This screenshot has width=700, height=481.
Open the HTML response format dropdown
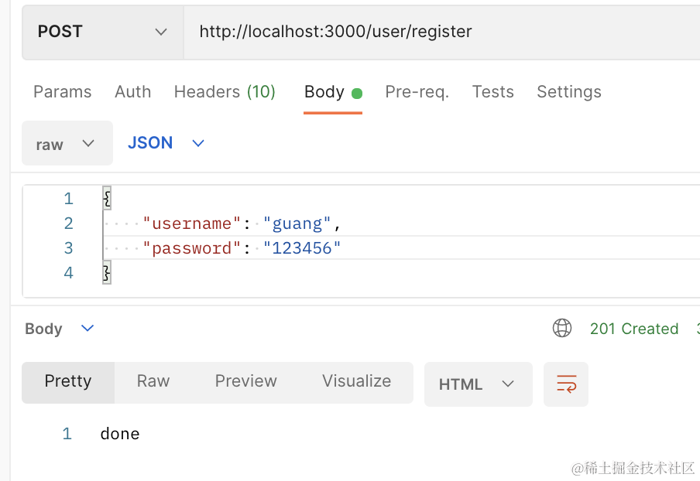478,384
